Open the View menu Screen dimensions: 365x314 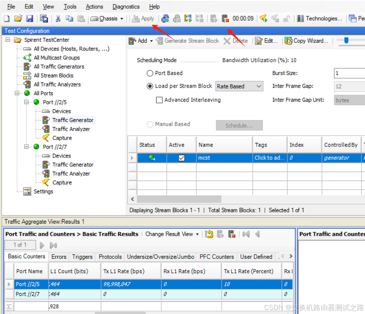(x=48, y=7)
